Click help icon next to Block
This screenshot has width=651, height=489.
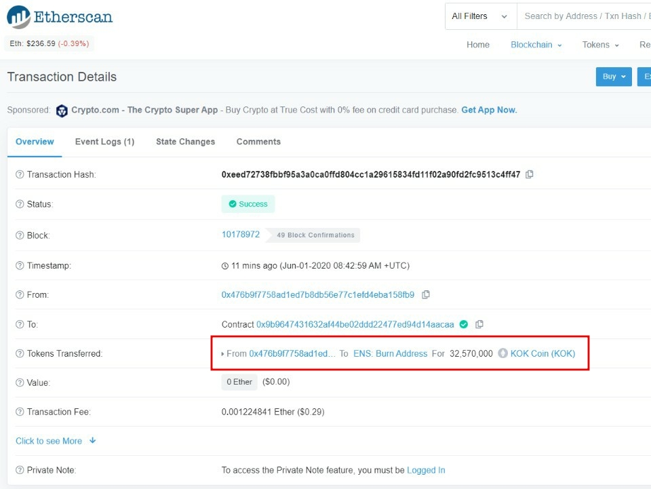click(20, 235)
